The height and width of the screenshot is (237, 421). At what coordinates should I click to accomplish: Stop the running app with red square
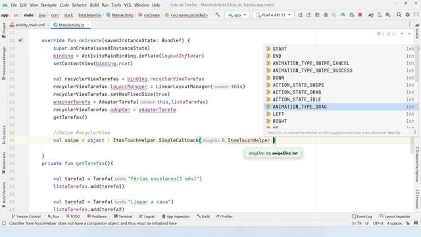click(x=360, y=15)
